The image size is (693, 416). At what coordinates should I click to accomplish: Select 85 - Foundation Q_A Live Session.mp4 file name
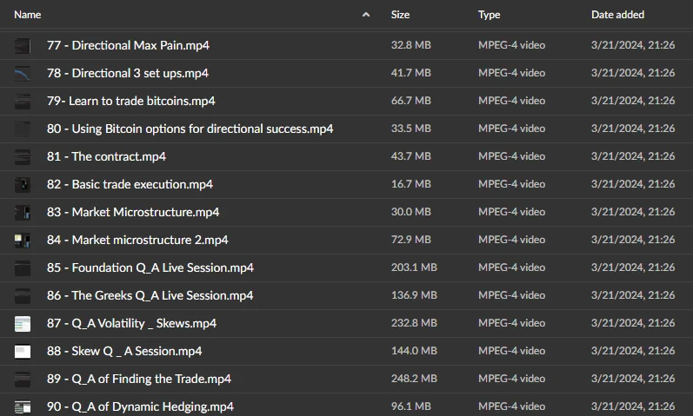pos(150,267)
